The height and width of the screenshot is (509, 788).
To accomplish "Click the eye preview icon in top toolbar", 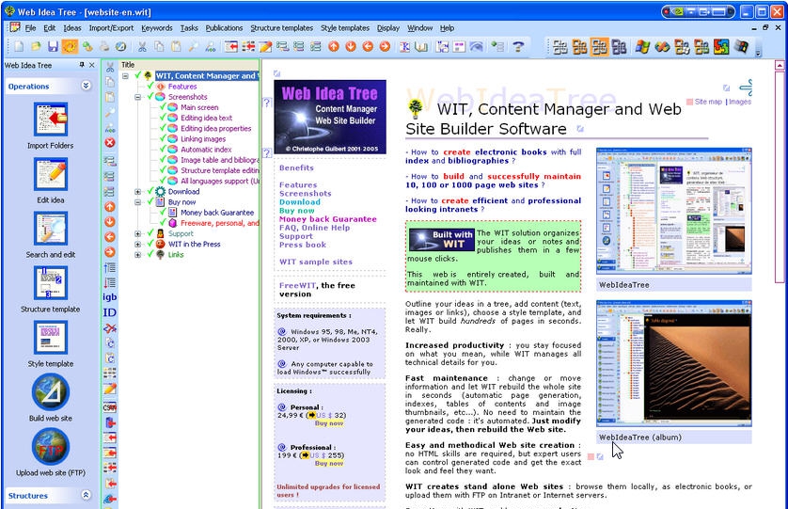I will 476,47.
